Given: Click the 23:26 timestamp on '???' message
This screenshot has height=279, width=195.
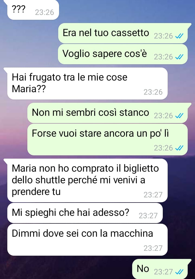Looking at the screenshot, I should (x=44, y=12).
